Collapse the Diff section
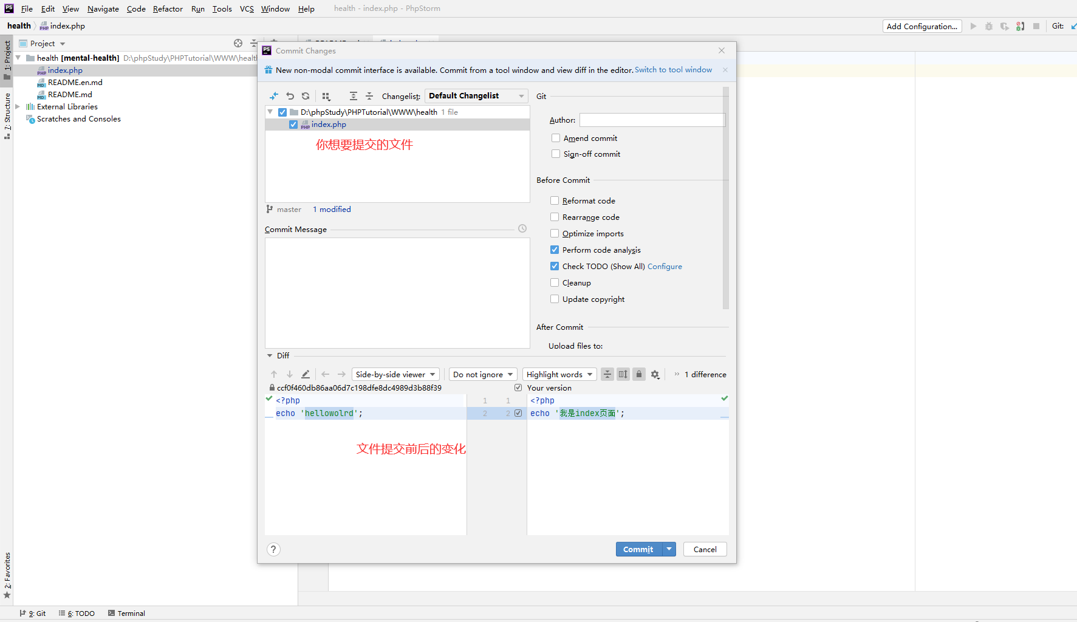The width and height of the screenshot is (1077, 622). [x=270, y=355]
